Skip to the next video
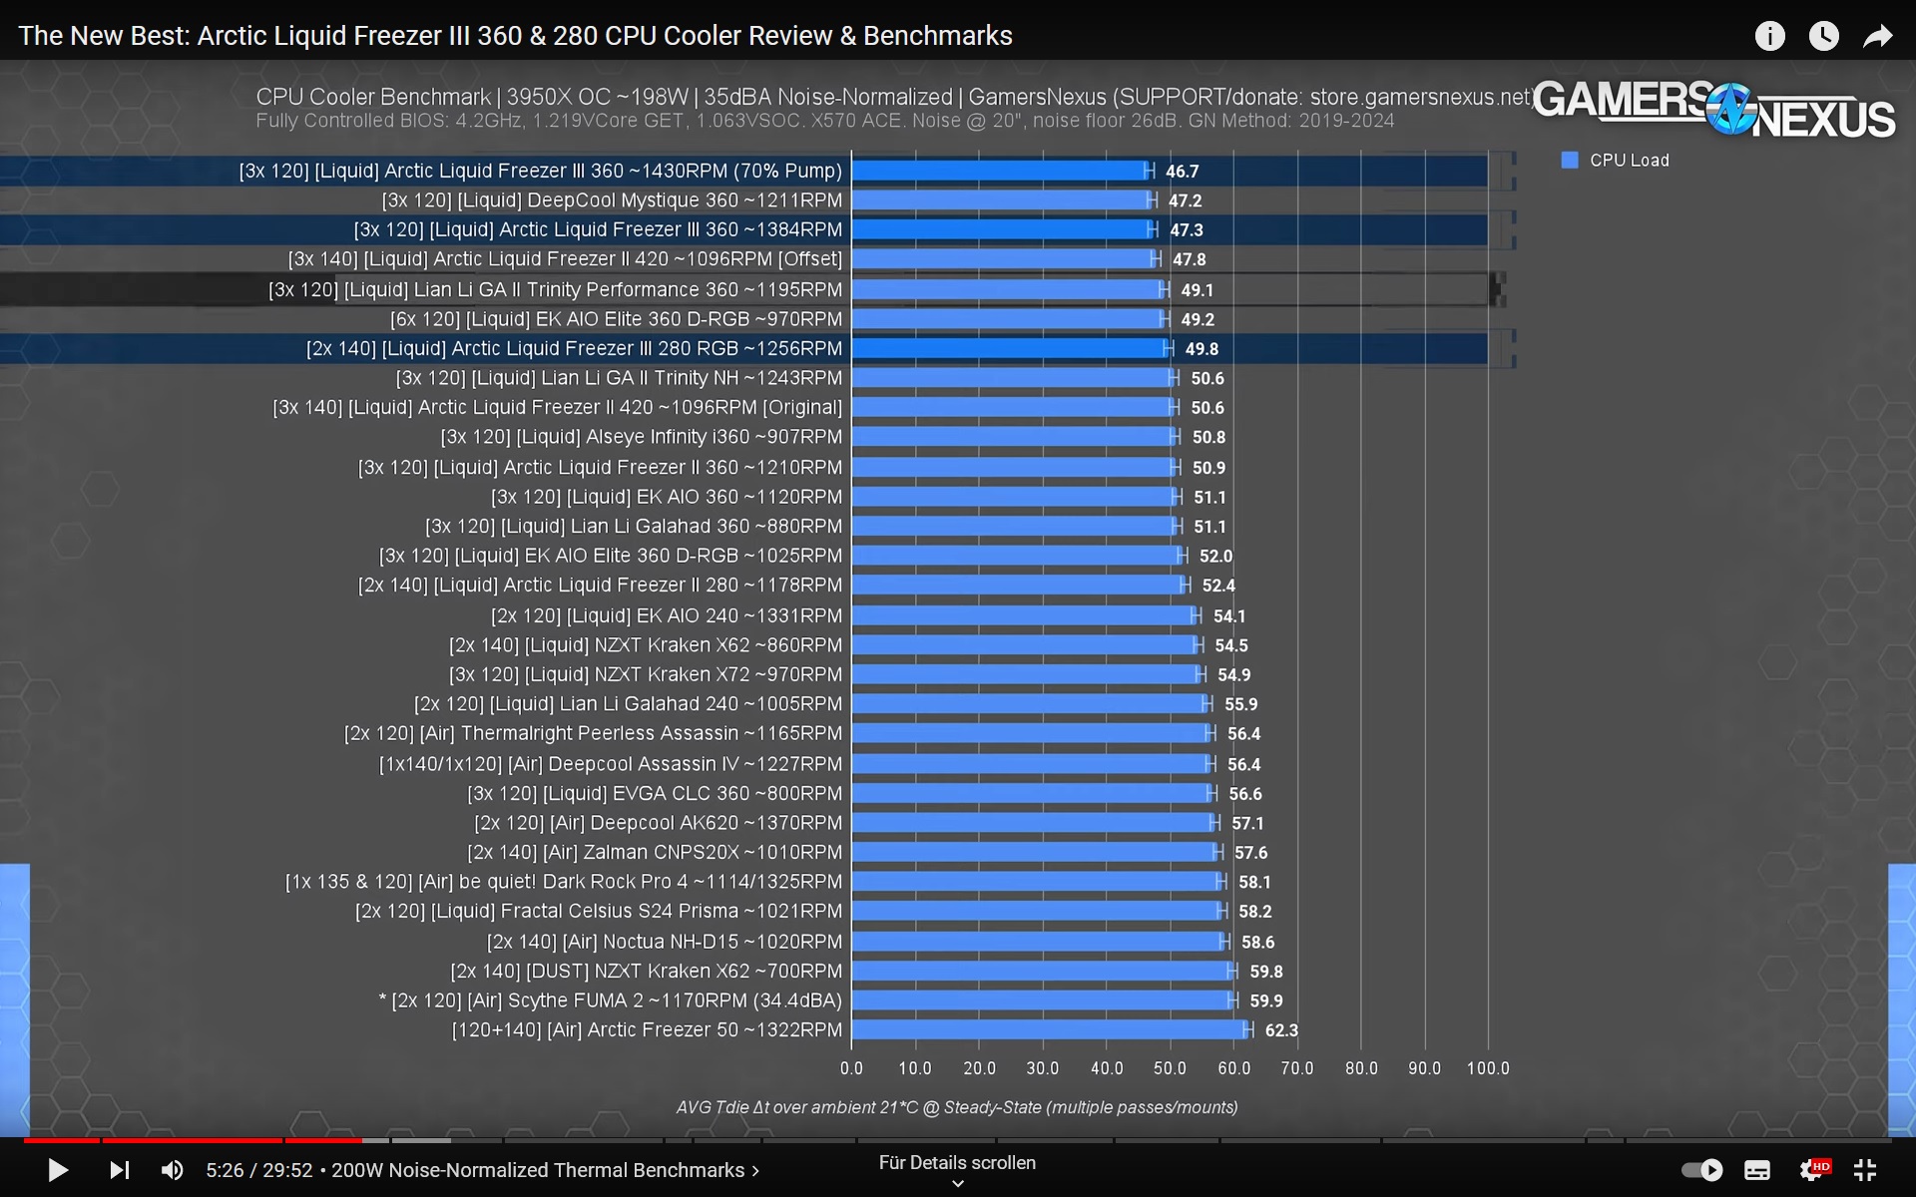This screenshot has width=1916, height=1197. [x=119, y=1169]
